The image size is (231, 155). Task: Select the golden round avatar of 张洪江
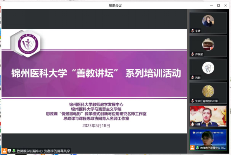point(208,91)
